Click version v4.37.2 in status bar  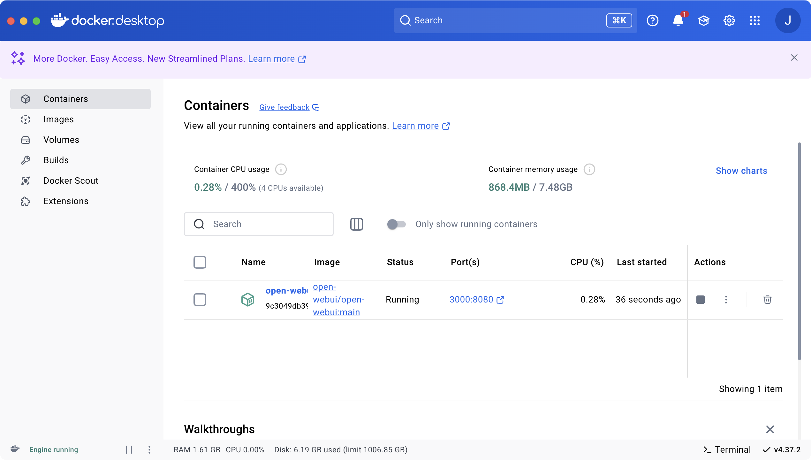781,450
